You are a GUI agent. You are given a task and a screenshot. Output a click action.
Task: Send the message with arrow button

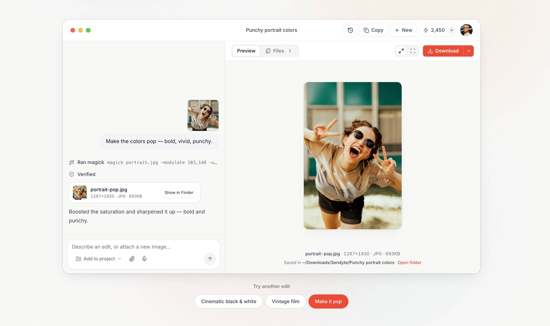(x=210, y=259)
